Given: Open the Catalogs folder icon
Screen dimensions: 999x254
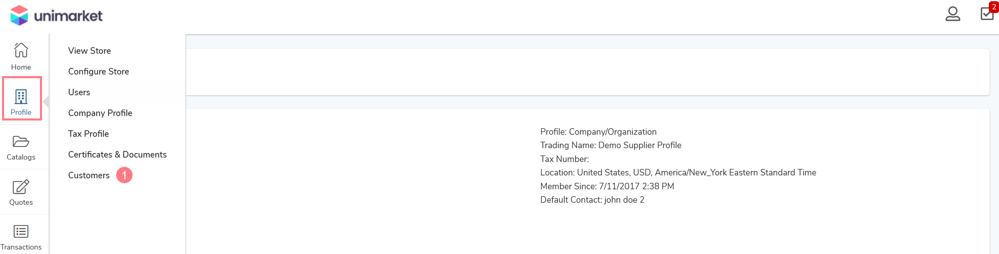Looking at the screenshot, I should click(x=21, y=141).
